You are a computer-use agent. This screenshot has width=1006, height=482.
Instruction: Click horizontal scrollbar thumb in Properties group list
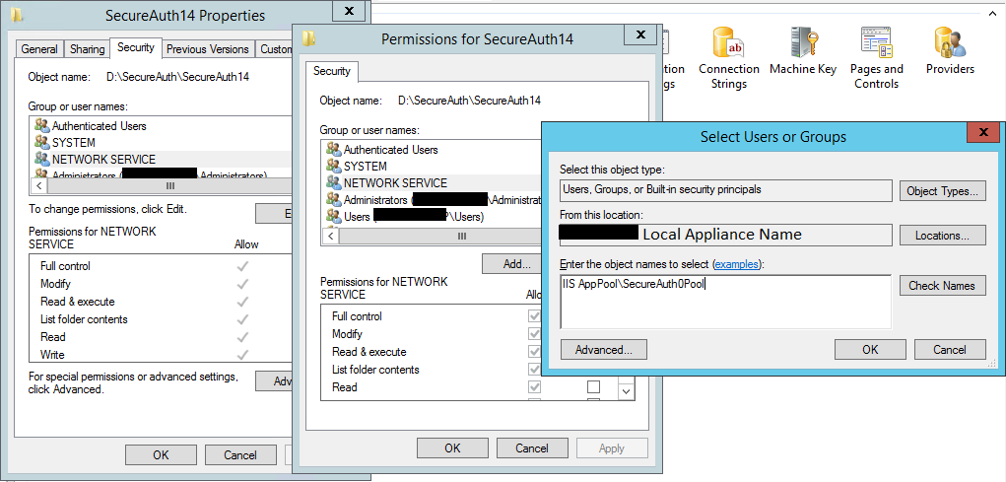170,185
